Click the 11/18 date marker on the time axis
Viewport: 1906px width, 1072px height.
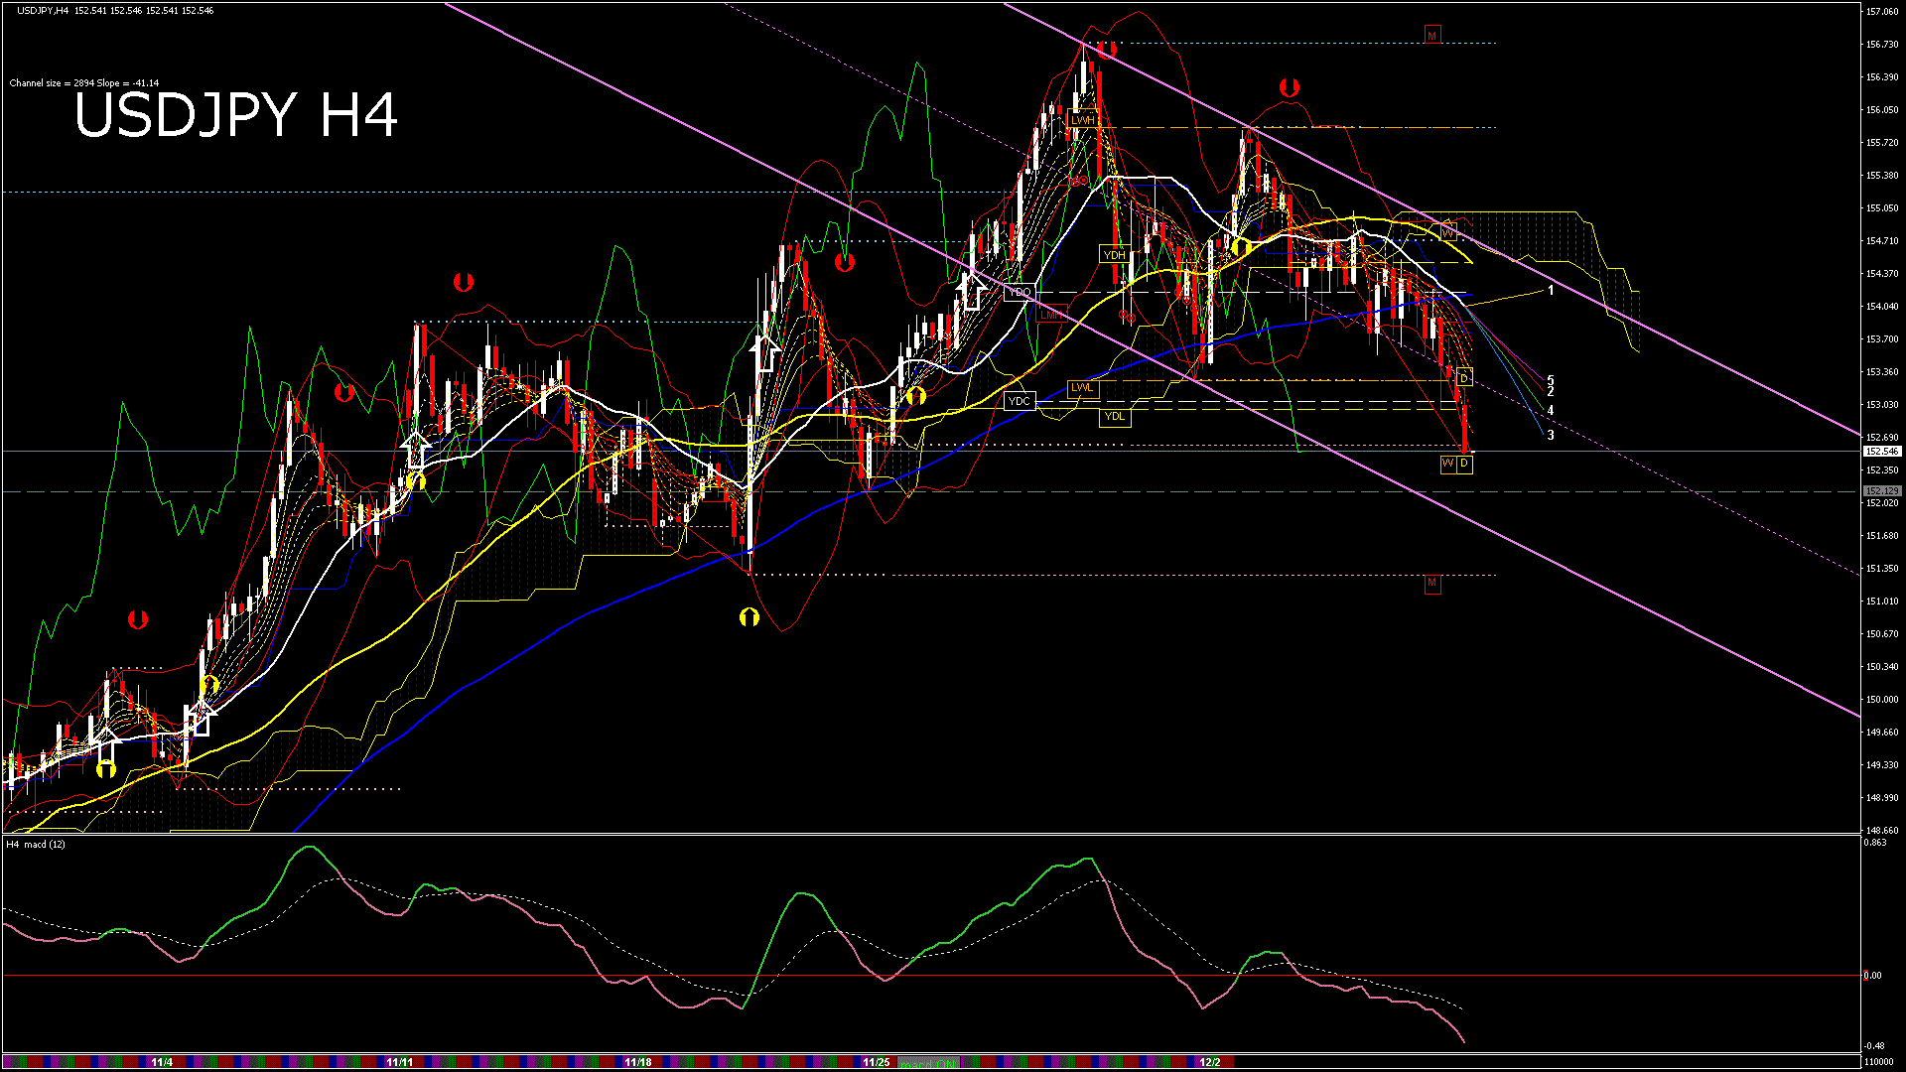pos(637,1062)
